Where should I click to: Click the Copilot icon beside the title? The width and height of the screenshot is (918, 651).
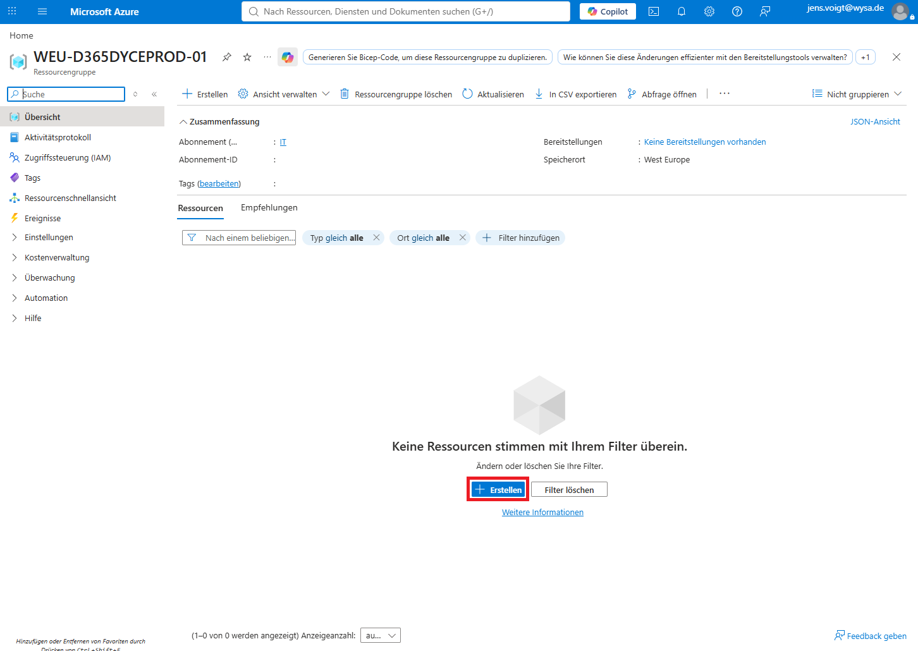coord(288,57)
